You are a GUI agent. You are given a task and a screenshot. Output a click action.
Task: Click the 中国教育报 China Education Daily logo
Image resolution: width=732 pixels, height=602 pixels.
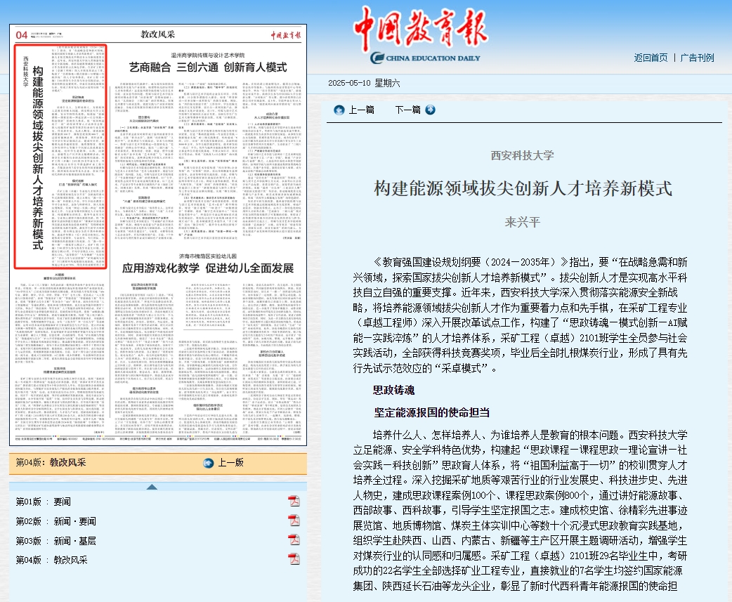[420, 35]
